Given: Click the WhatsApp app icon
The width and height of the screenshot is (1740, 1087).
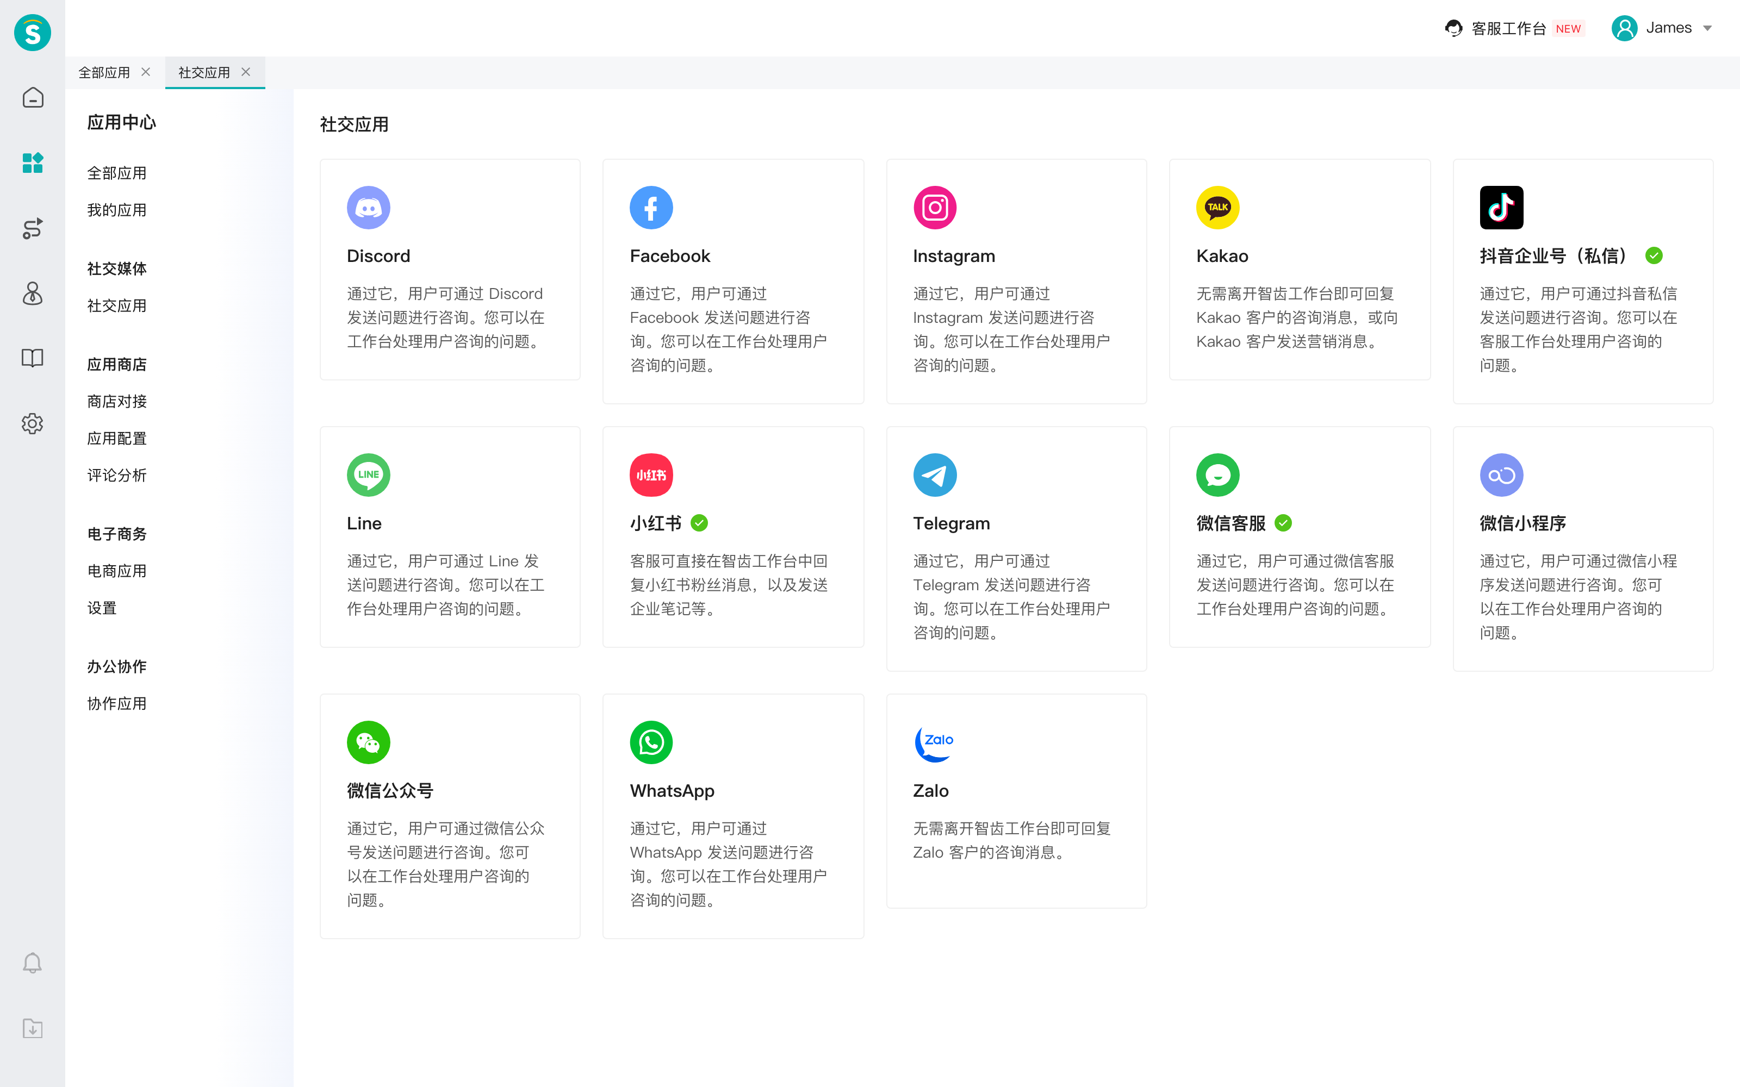Looking at the screenshot, I should tap(651, 742).
